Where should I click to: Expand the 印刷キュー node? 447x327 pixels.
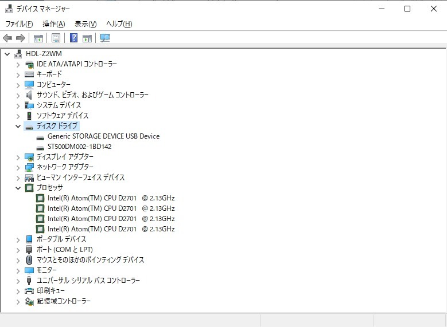[18, 291]
